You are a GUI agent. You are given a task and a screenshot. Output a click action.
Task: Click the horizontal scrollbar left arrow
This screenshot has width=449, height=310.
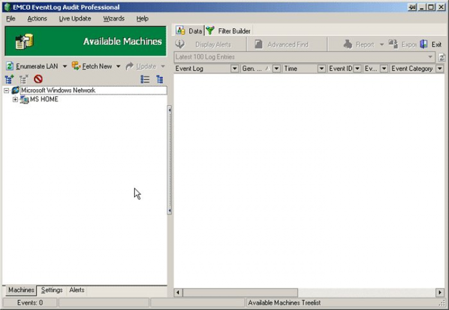[178, 293]
